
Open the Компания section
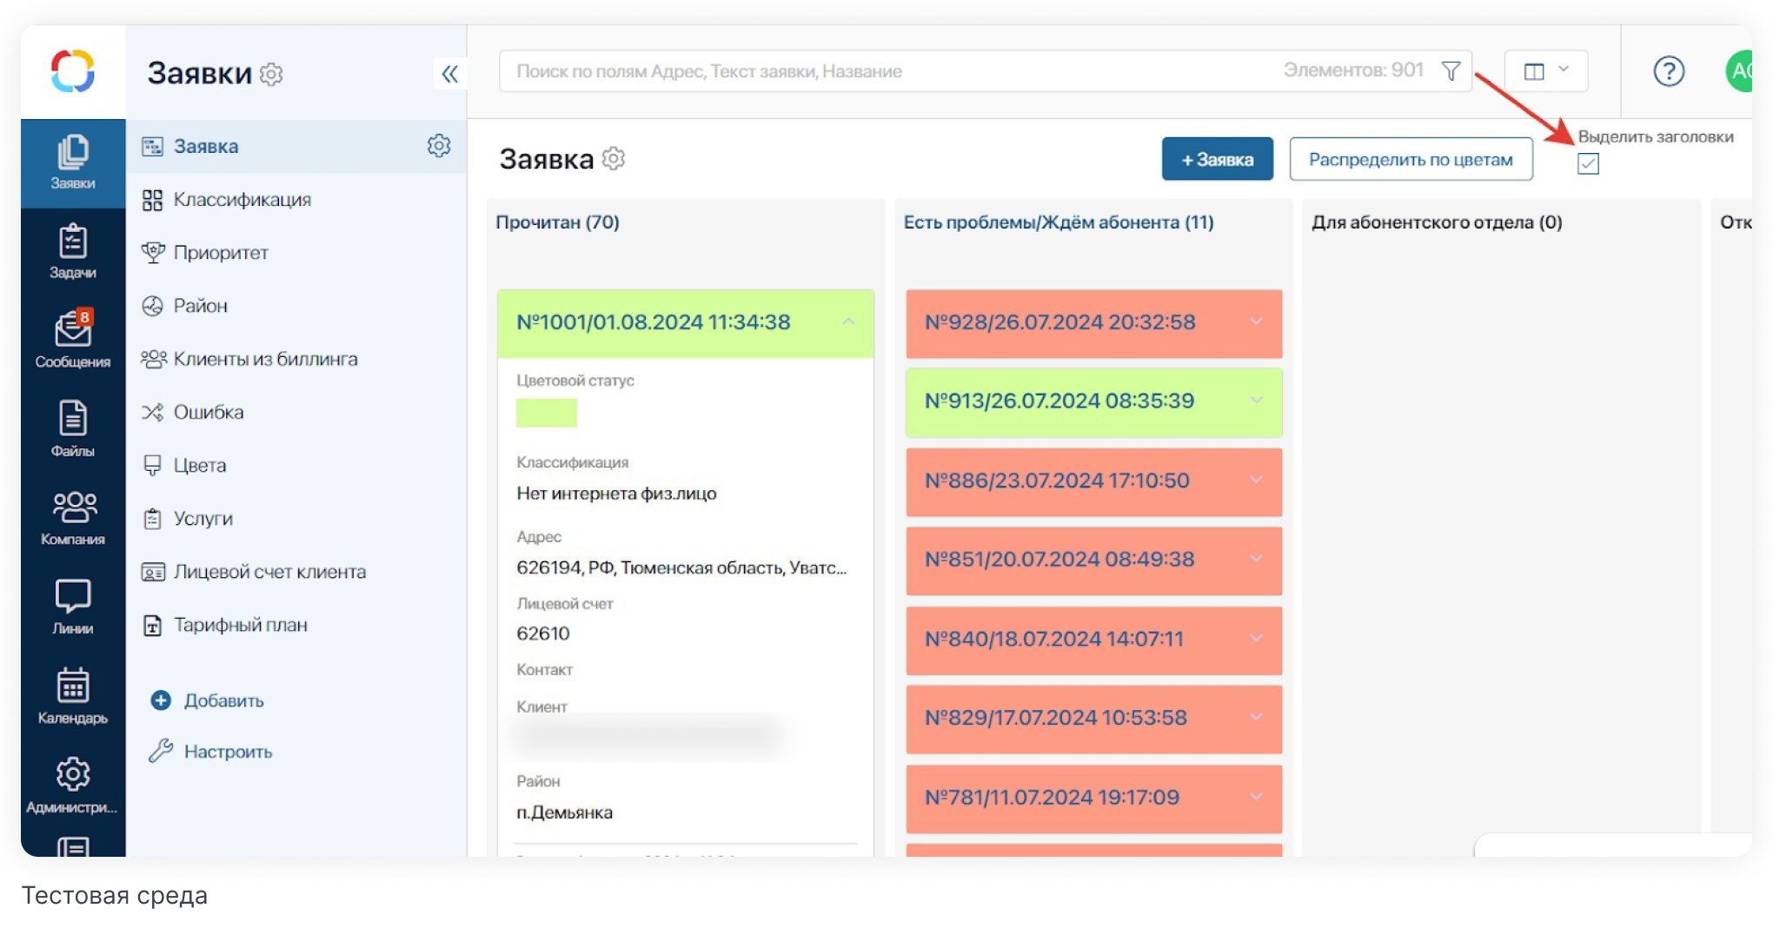tap(73, 518)
